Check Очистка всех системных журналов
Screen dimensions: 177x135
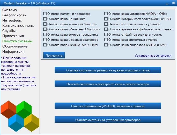tap(106, 24)
